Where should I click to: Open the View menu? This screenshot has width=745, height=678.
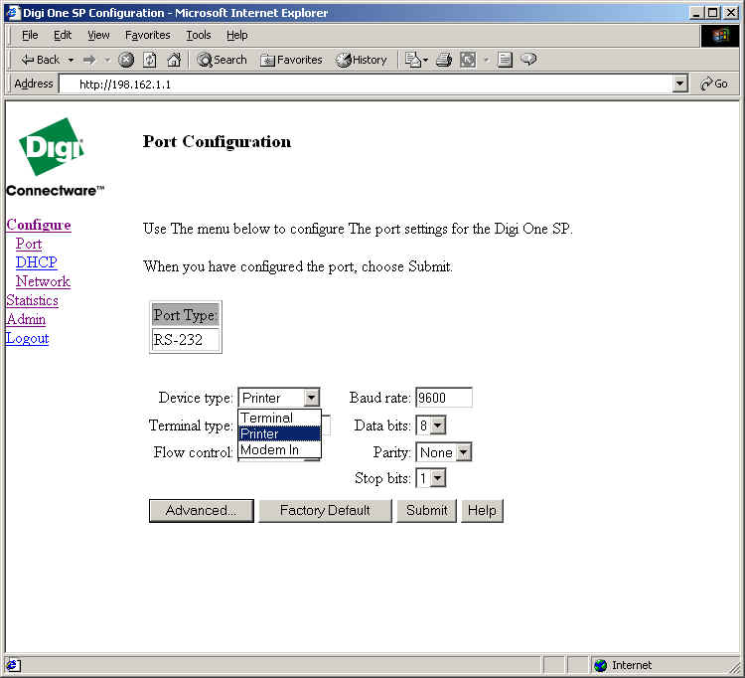point(98,35)
